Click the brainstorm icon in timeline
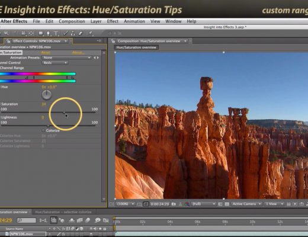Image resolution: width=308 pixels, height=237 pixels. click(98, 220)
